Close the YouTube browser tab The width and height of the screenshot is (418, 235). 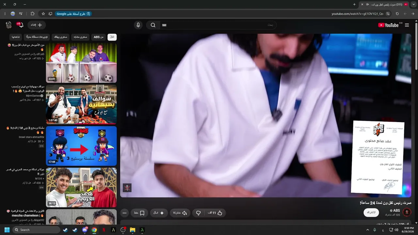pyautogui.click(x=362, y=4)
